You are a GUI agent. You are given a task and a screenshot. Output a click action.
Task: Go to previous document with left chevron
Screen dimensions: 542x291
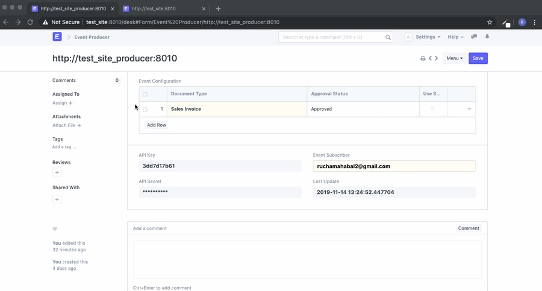[430, 58]
